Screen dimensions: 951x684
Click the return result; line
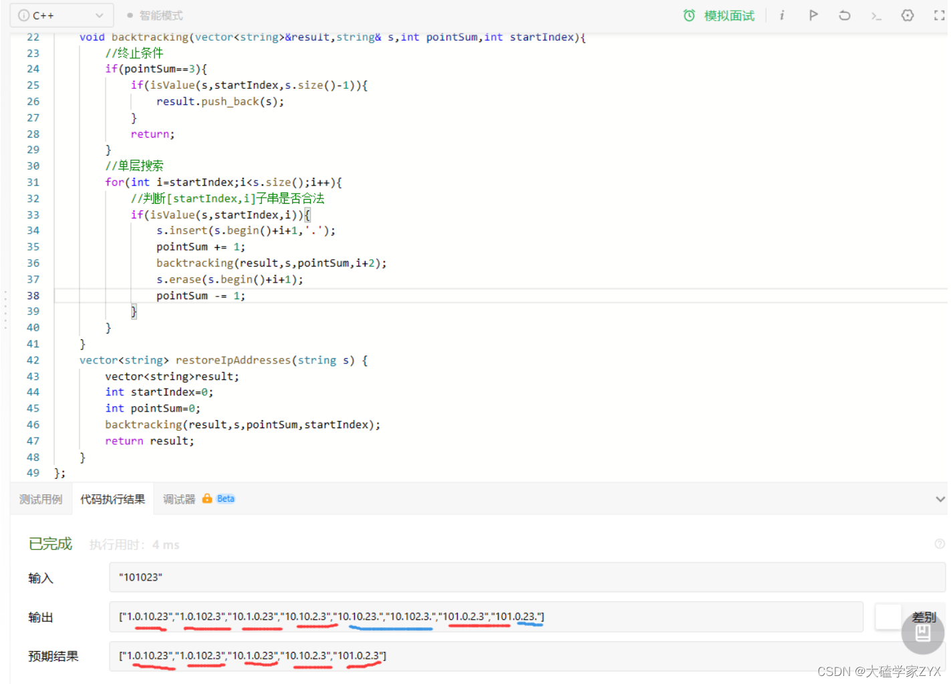click(149, 441)
